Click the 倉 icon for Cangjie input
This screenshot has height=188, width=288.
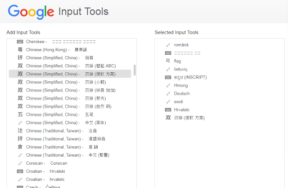tap(20, 147)
